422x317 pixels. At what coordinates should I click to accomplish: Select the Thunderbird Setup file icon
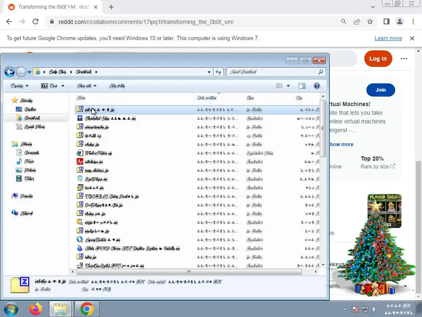click(80, 118)
